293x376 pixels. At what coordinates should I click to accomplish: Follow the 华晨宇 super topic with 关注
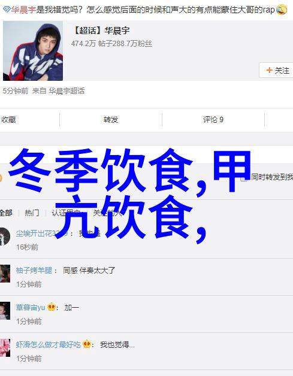tap(276, 70)
